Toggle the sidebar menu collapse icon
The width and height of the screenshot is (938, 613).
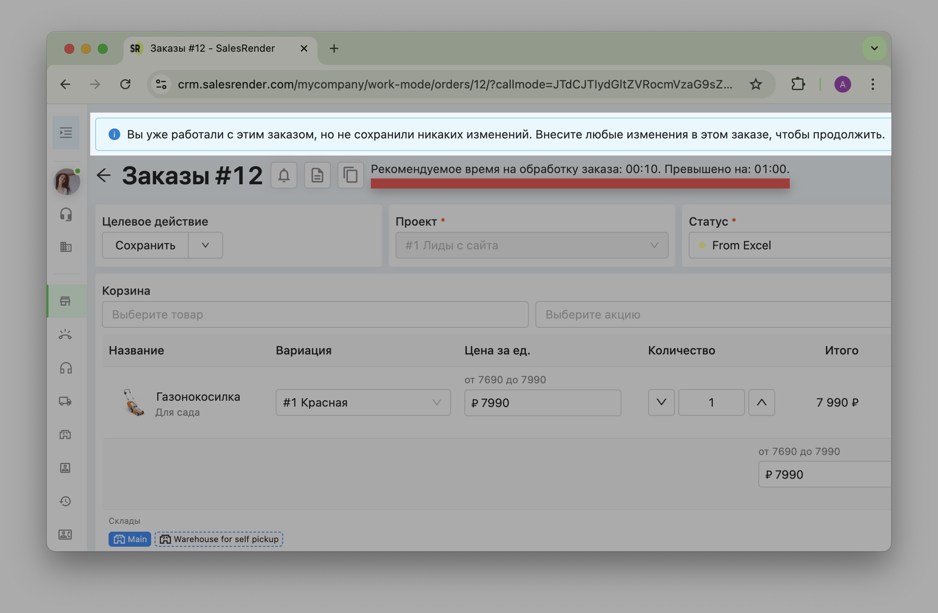tap(66, 133)
